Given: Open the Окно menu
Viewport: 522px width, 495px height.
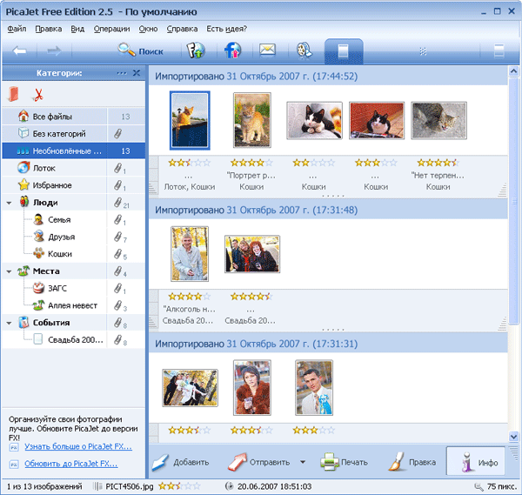Looking at the screenshot, I should coord(148,29).
